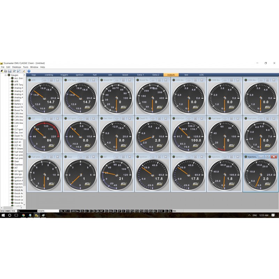Switch to the test desktop tab

186,75
